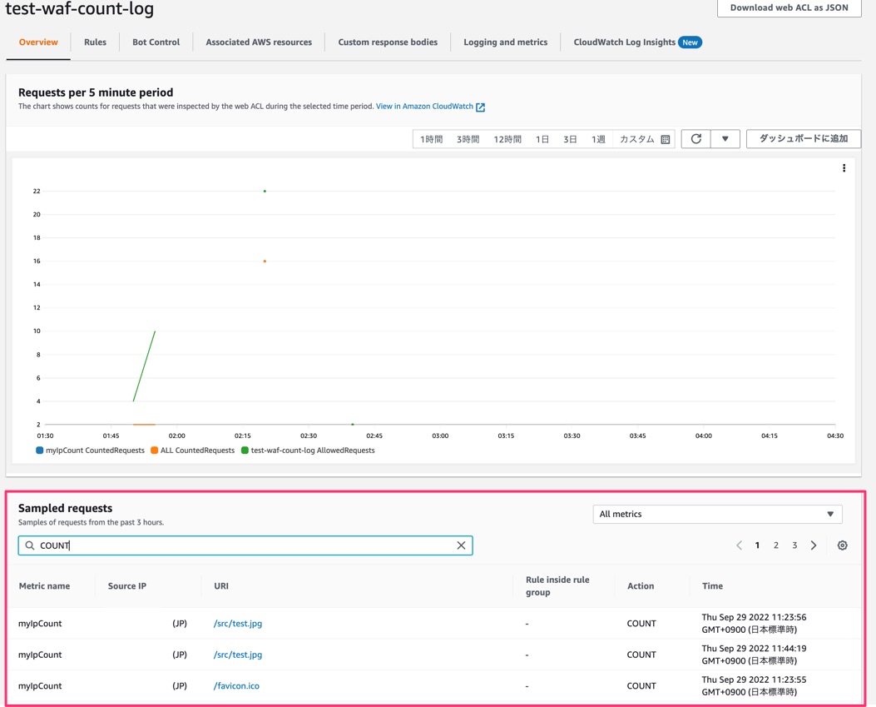Viewport: 876px width, 707px height.
Task: Click the Download web ACL as JSON button
Action: 788,7
